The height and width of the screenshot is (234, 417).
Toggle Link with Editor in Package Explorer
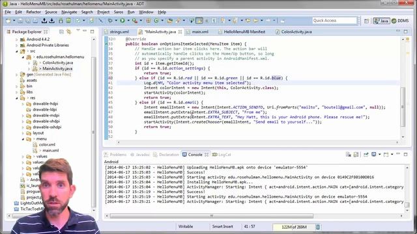point(69,32)
